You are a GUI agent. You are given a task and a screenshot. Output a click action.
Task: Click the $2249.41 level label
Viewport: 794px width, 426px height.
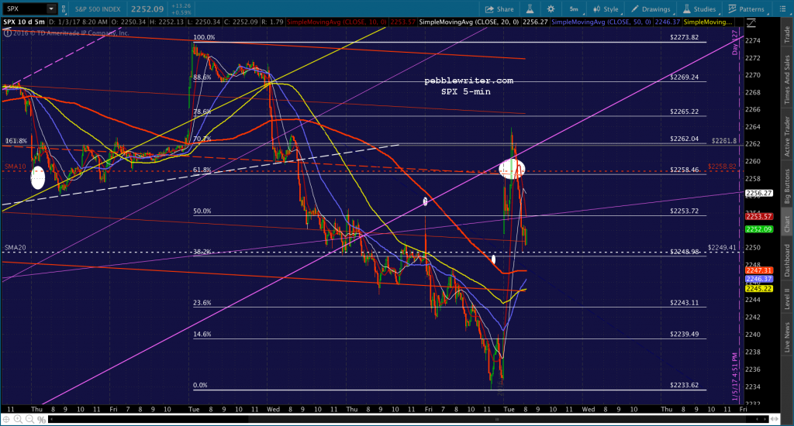click(x=722, y=247)
